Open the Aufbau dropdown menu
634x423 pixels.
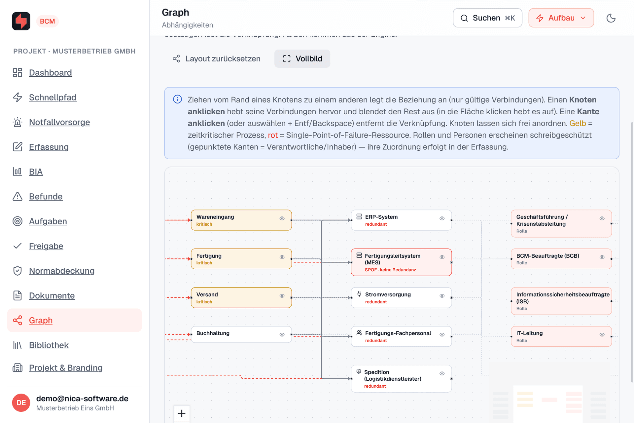(561, 18)
